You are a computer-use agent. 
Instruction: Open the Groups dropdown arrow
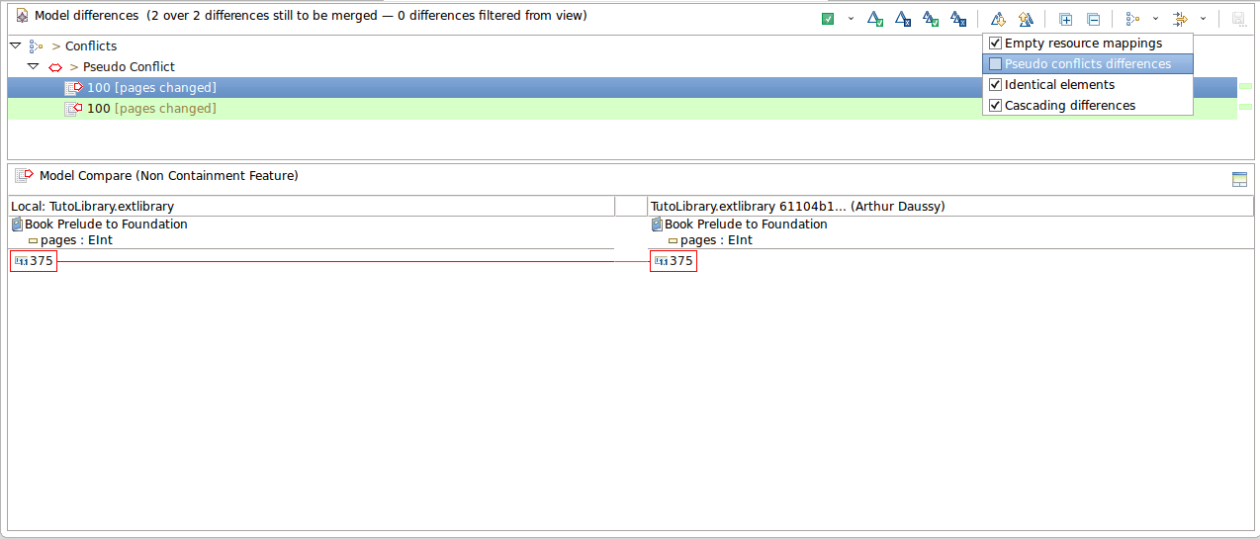(1155, 19)
